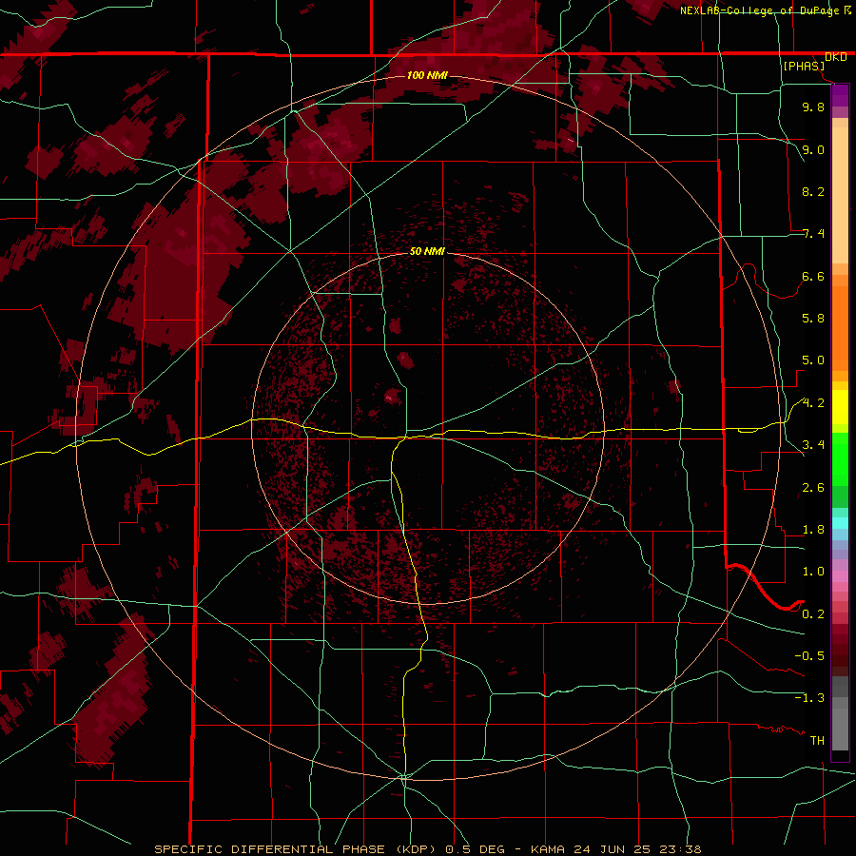Pick the purple segment atop the color bar
This screenshot has height=856, width=856.
click(840, 95)
